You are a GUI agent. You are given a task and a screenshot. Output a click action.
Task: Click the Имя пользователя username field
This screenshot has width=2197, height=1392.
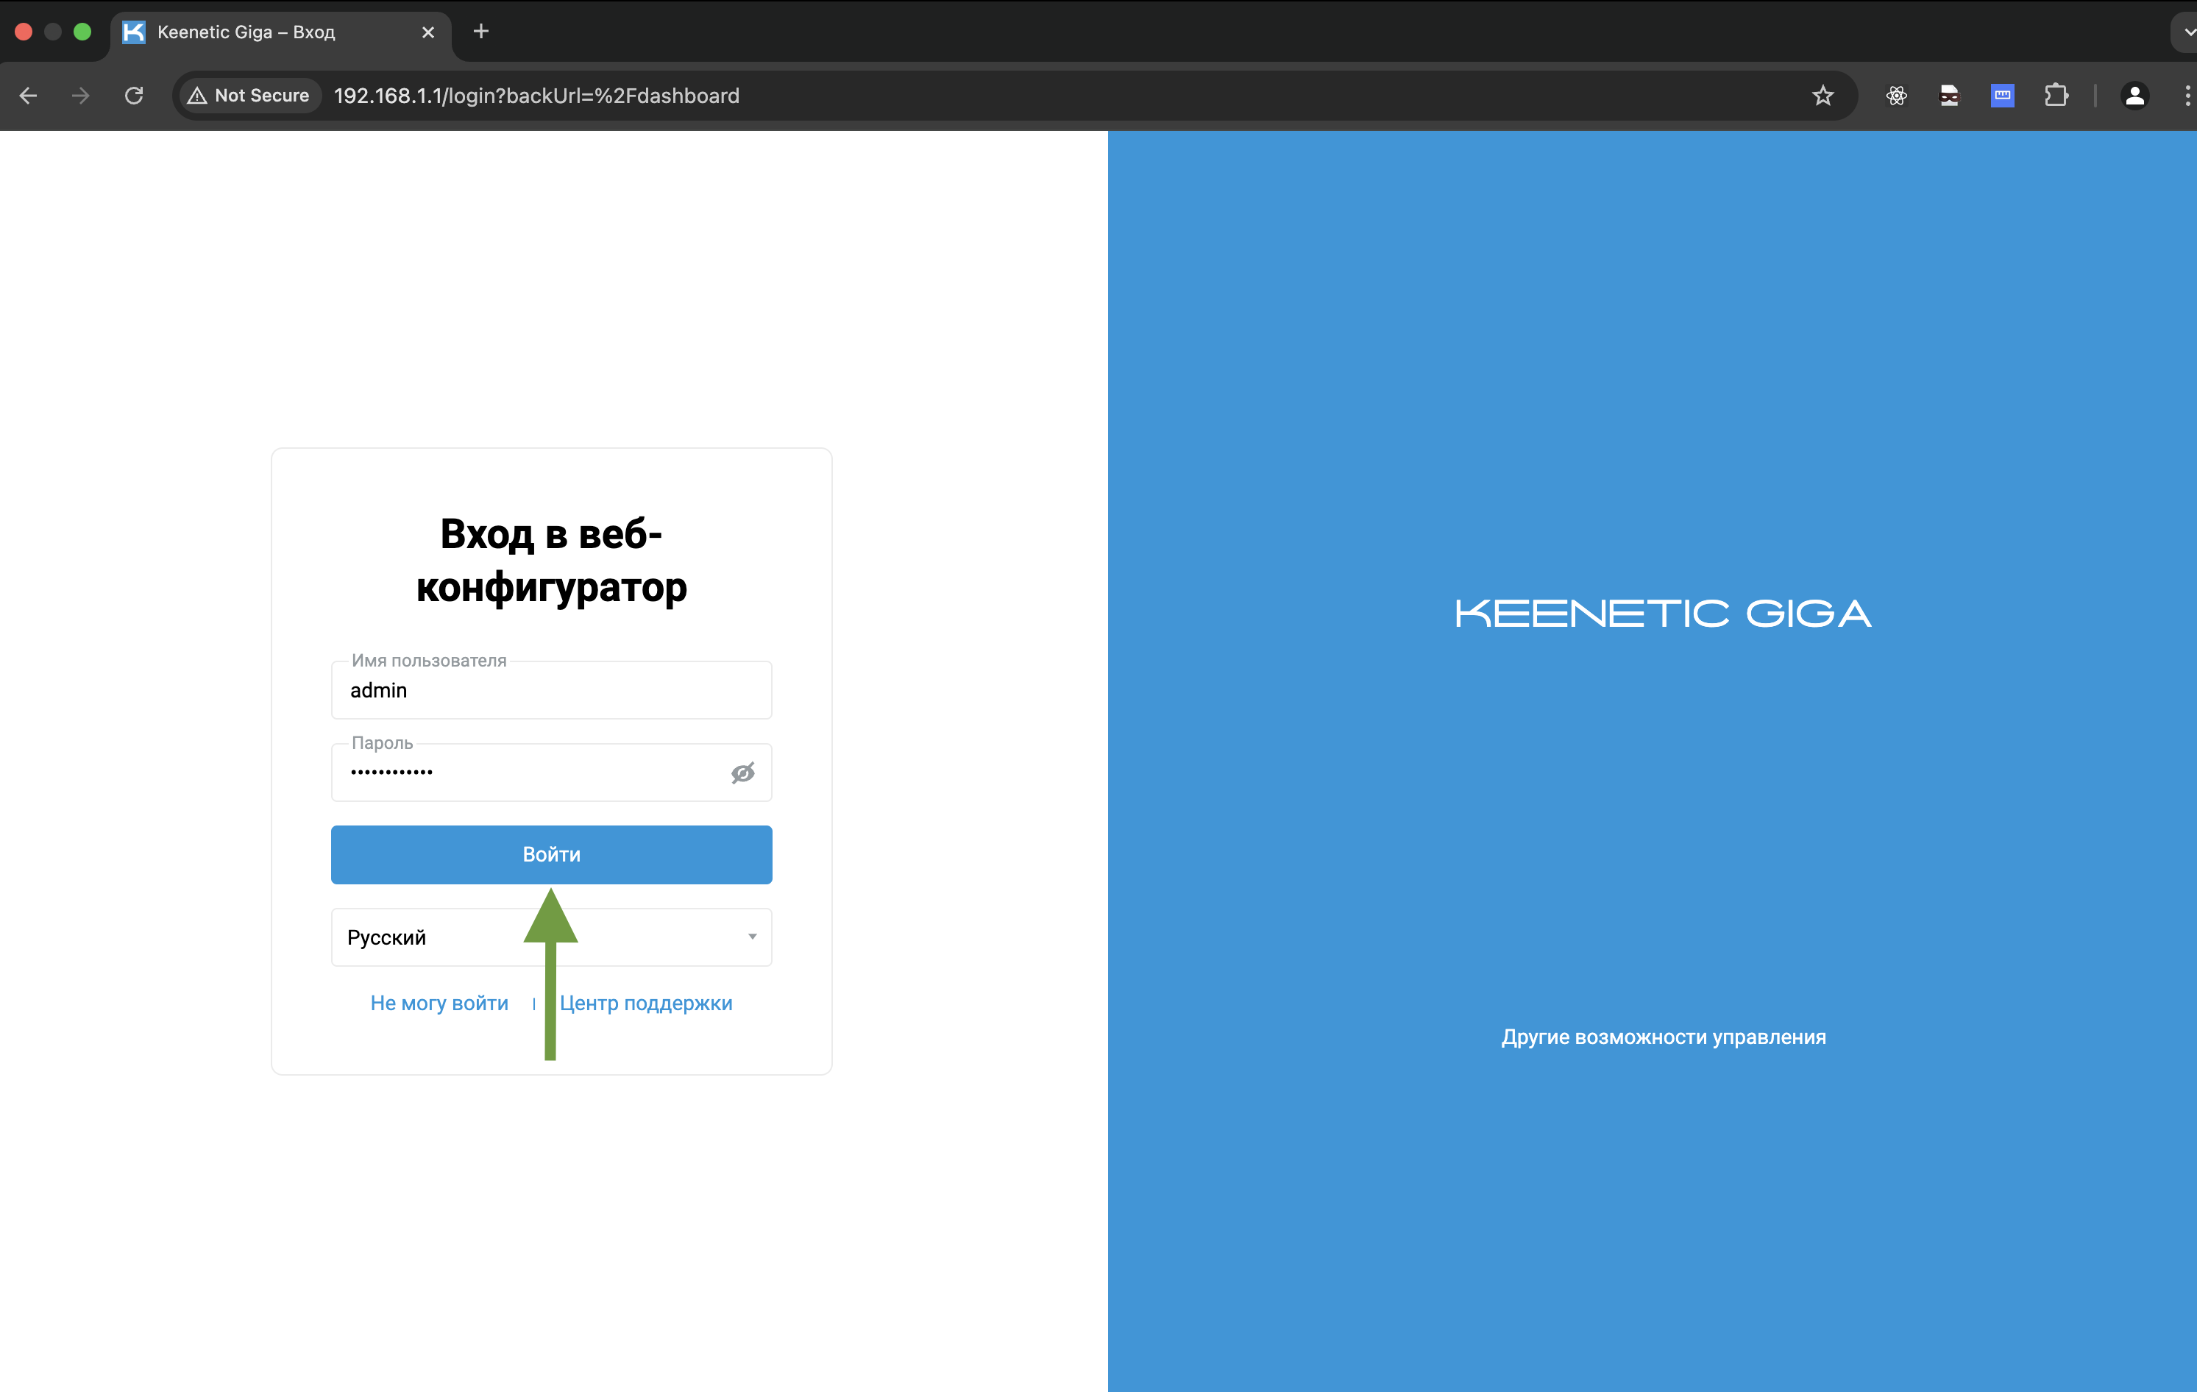[550, 691]
